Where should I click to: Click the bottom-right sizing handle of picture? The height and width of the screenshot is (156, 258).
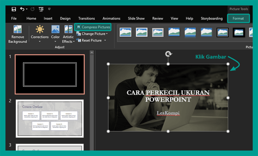pos(228,131)
